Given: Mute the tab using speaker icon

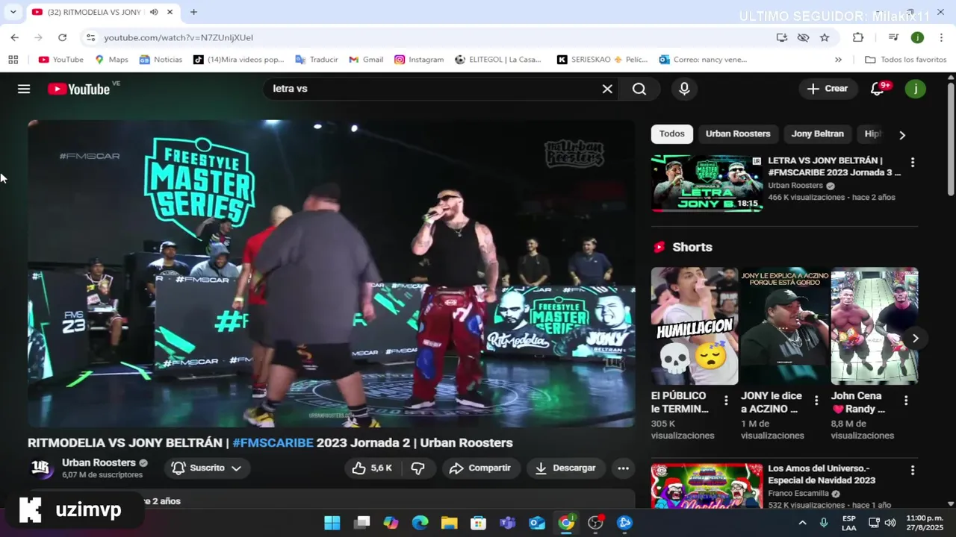Looking at the screenshot, I should (x=154, y=12).
